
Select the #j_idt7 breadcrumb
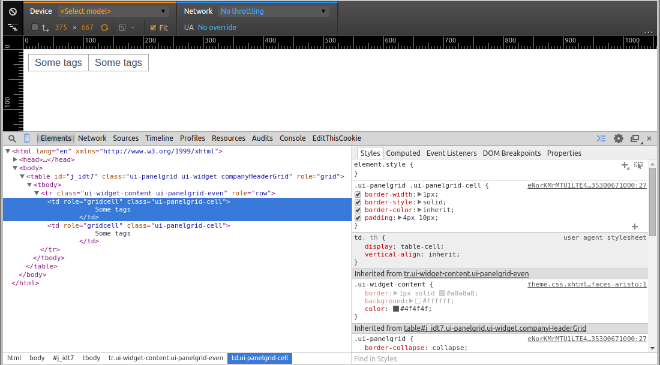tap(63, 358)
